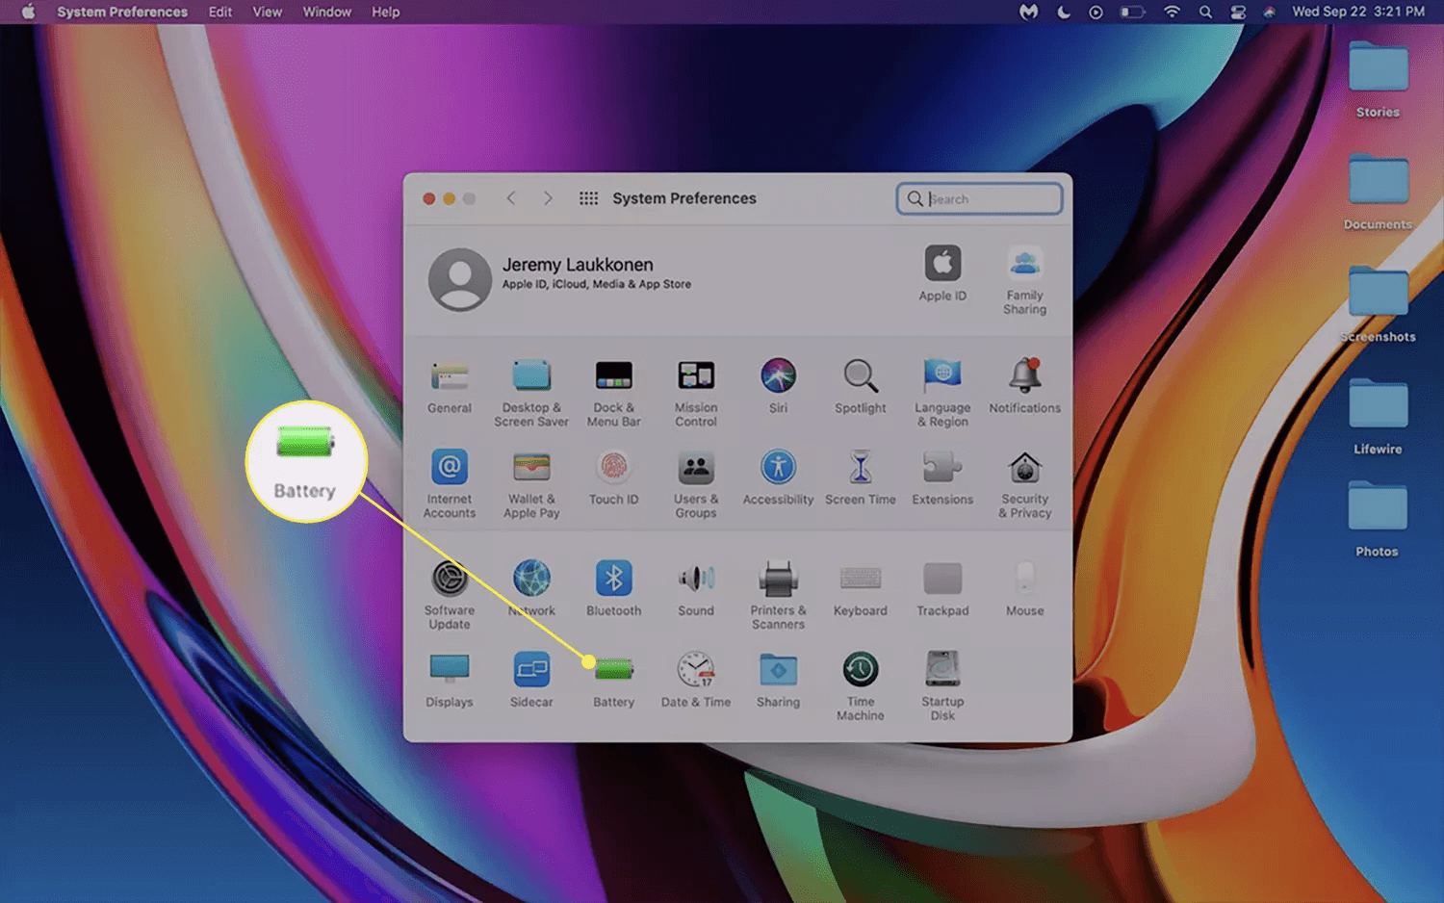Image resolution: width=1444 pixels, height=903 pixels.
Task: Open Software Update pane
Action: 450,595
